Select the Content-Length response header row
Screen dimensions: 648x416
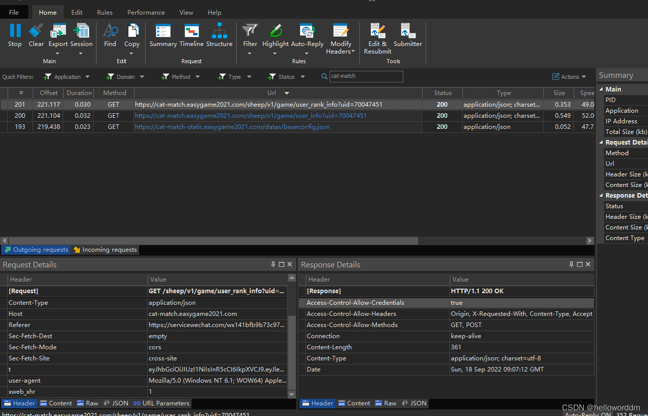(x=446, y=347)
